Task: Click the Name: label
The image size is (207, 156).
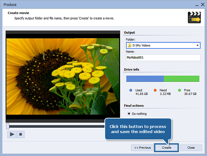Action: tap(130, 52)
